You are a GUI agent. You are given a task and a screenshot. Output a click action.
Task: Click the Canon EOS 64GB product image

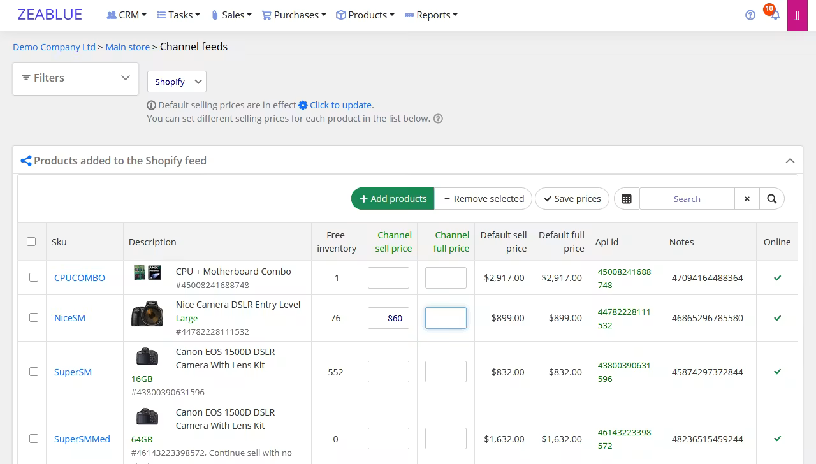[147, 417]
